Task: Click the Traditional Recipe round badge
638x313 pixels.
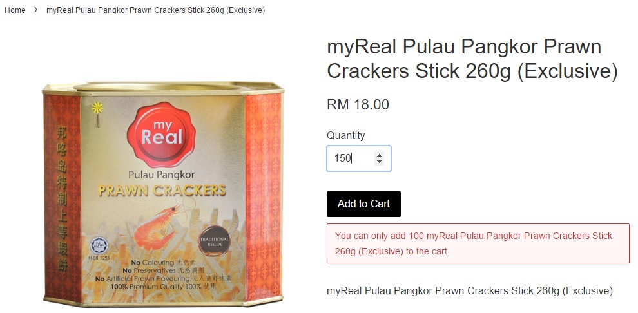Action: (214, 240)
